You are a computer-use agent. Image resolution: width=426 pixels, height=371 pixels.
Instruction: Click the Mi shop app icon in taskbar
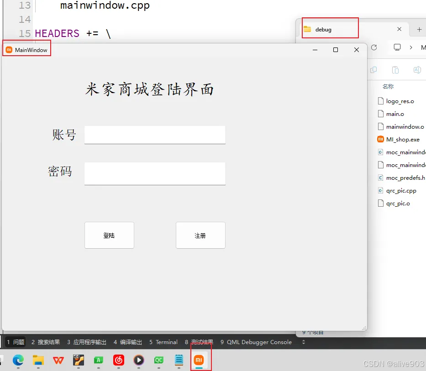[199, 360]
